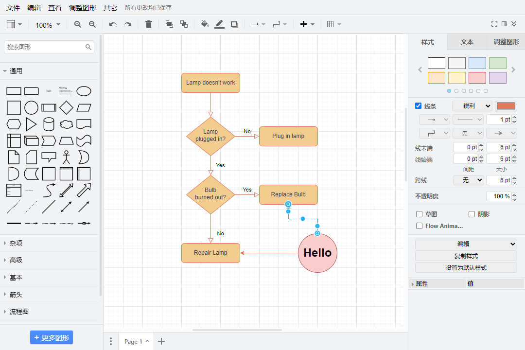This screenshot has height=350, width=525.
Task: Open the 调整图形 menu
Action: coord(83,8)
